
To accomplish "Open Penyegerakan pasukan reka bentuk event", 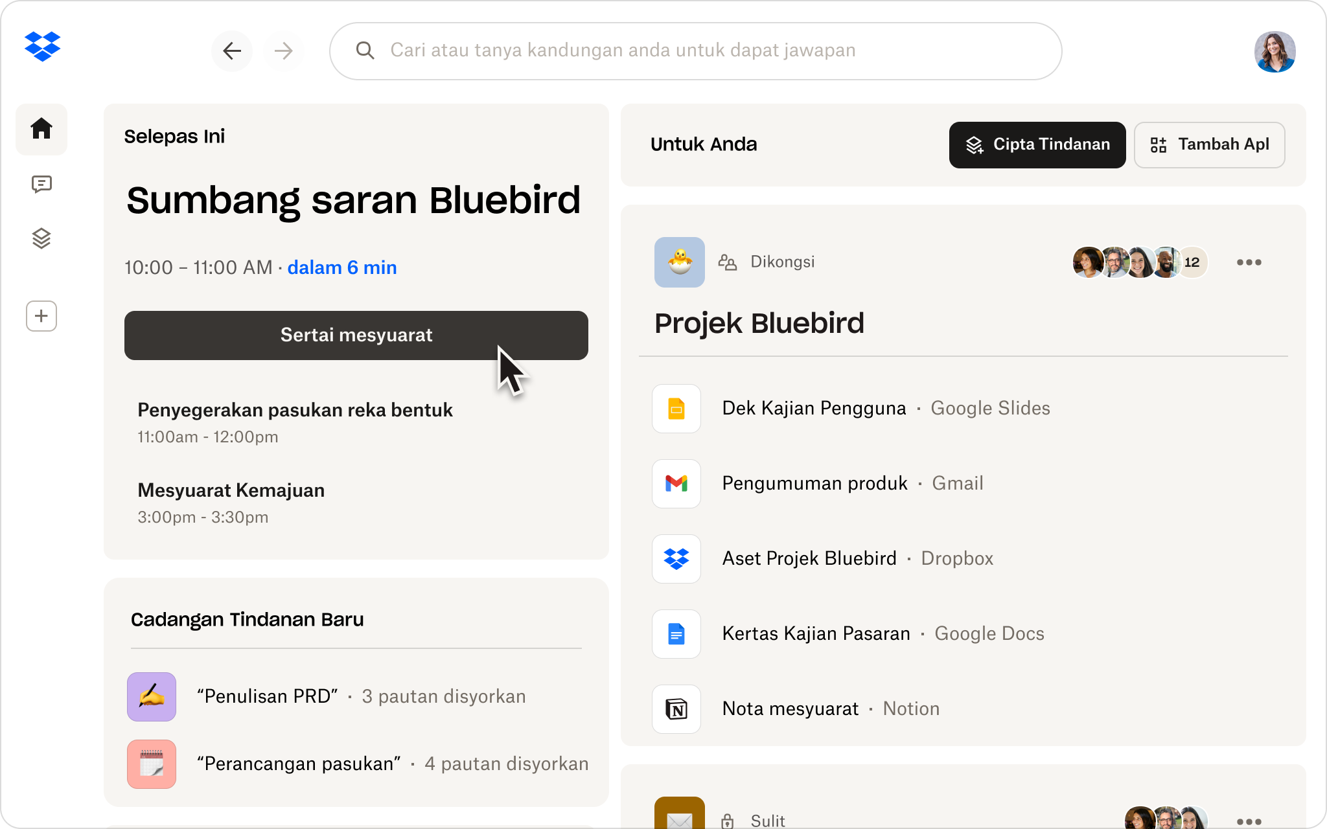I will click(x=295, y=423).
